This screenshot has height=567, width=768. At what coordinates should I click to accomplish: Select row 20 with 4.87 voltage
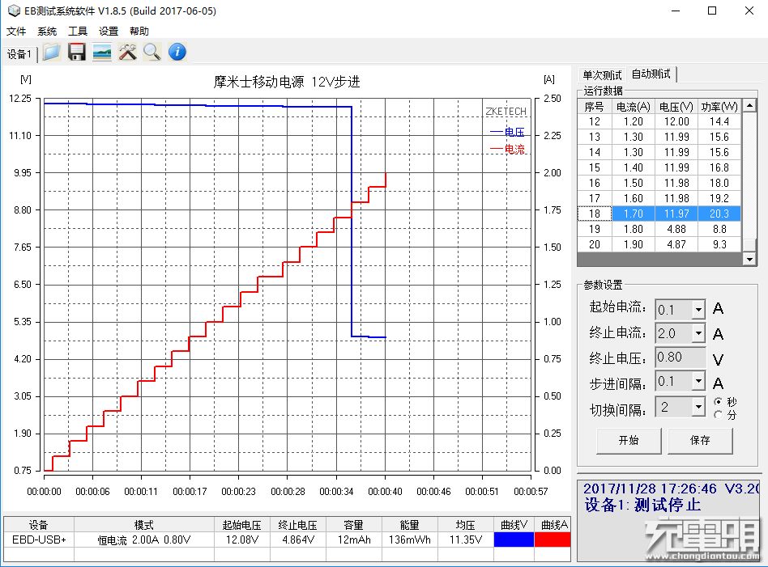tap(659, 244)
